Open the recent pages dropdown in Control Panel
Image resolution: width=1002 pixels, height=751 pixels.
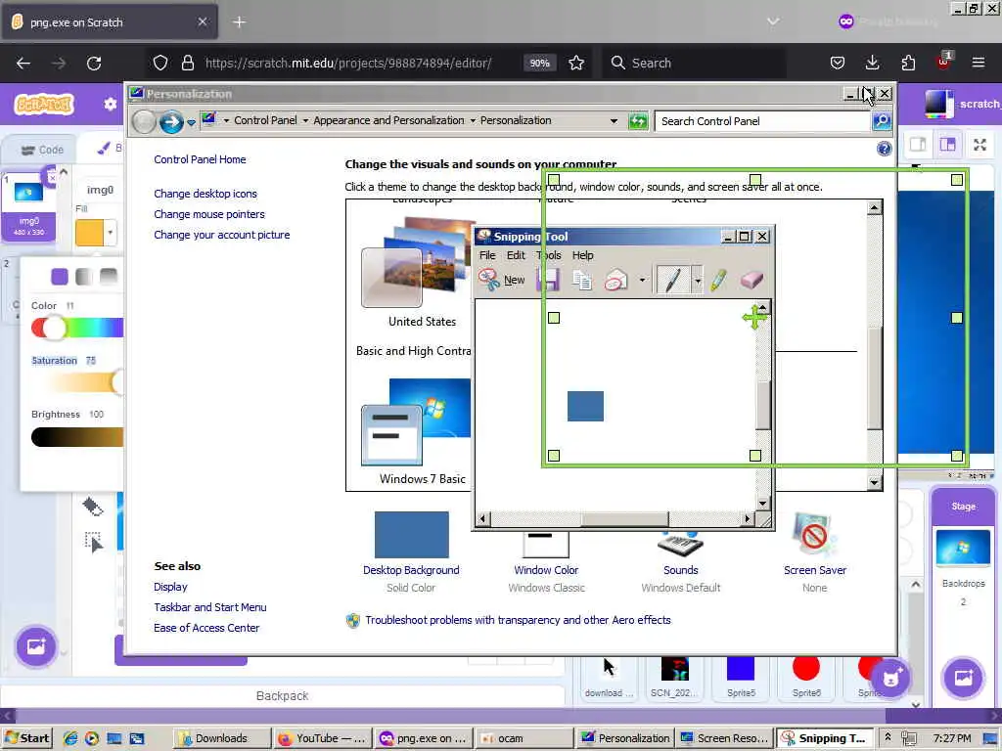[191, 122]
